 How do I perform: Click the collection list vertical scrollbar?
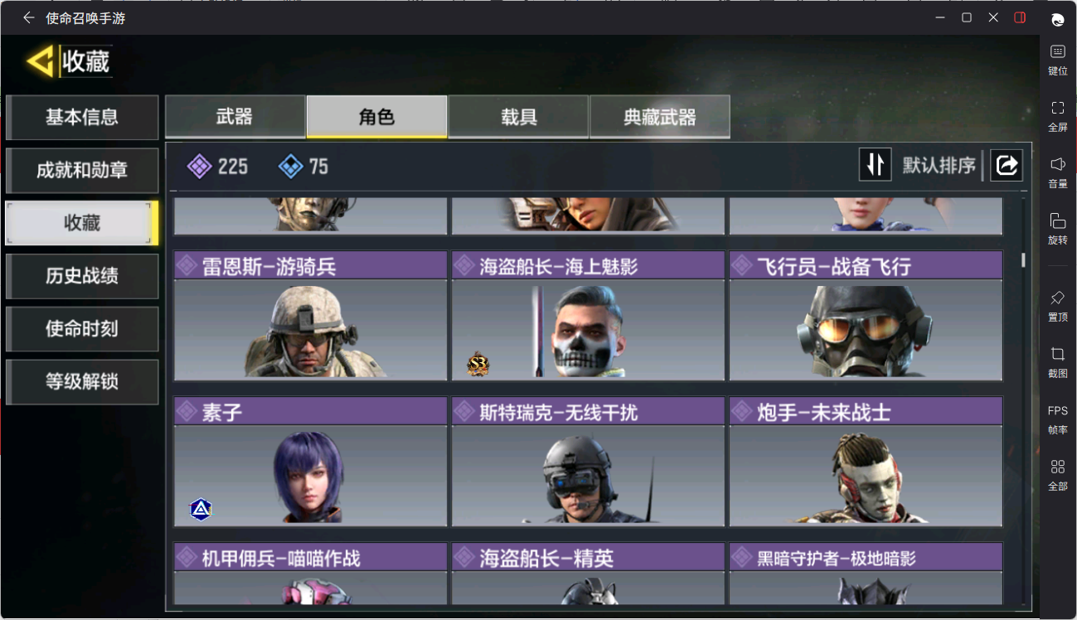1023,259
